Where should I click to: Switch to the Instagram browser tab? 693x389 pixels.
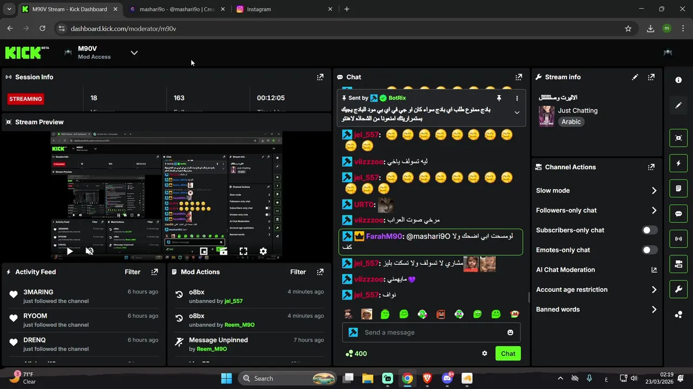(x=284, y=9)
